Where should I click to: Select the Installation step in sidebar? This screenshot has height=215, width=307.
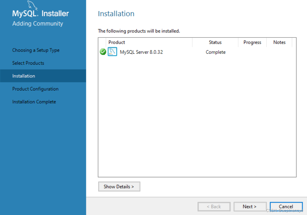[43, 76]
